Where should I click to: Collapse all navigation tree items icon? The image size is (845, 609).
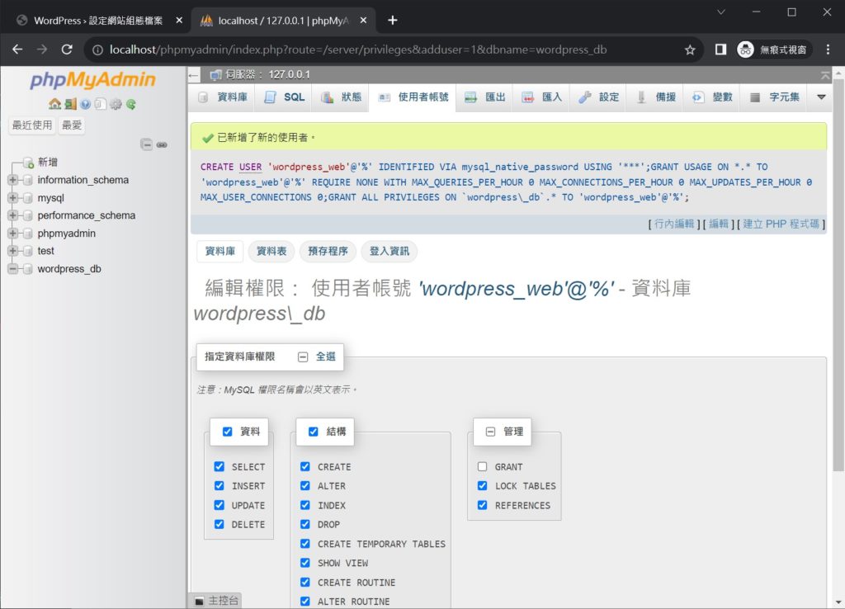(146, 144)
